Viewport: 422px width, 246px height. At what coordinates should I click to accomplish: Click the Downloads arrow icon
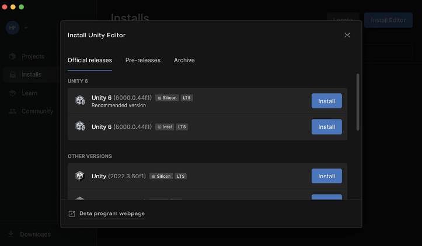pyautogui.click(x=11, y=234)
